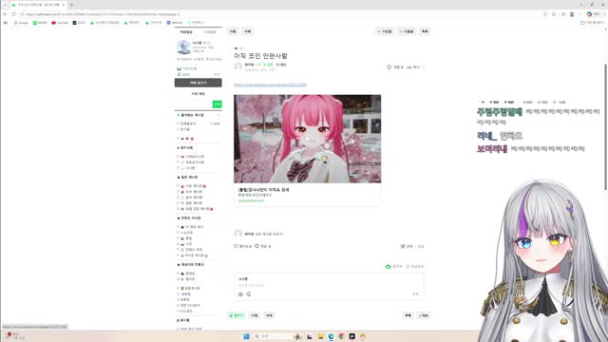Click the cafe profile thumbnail image
The width and height of the screenshot is (608, 342).
click(183, 47)
